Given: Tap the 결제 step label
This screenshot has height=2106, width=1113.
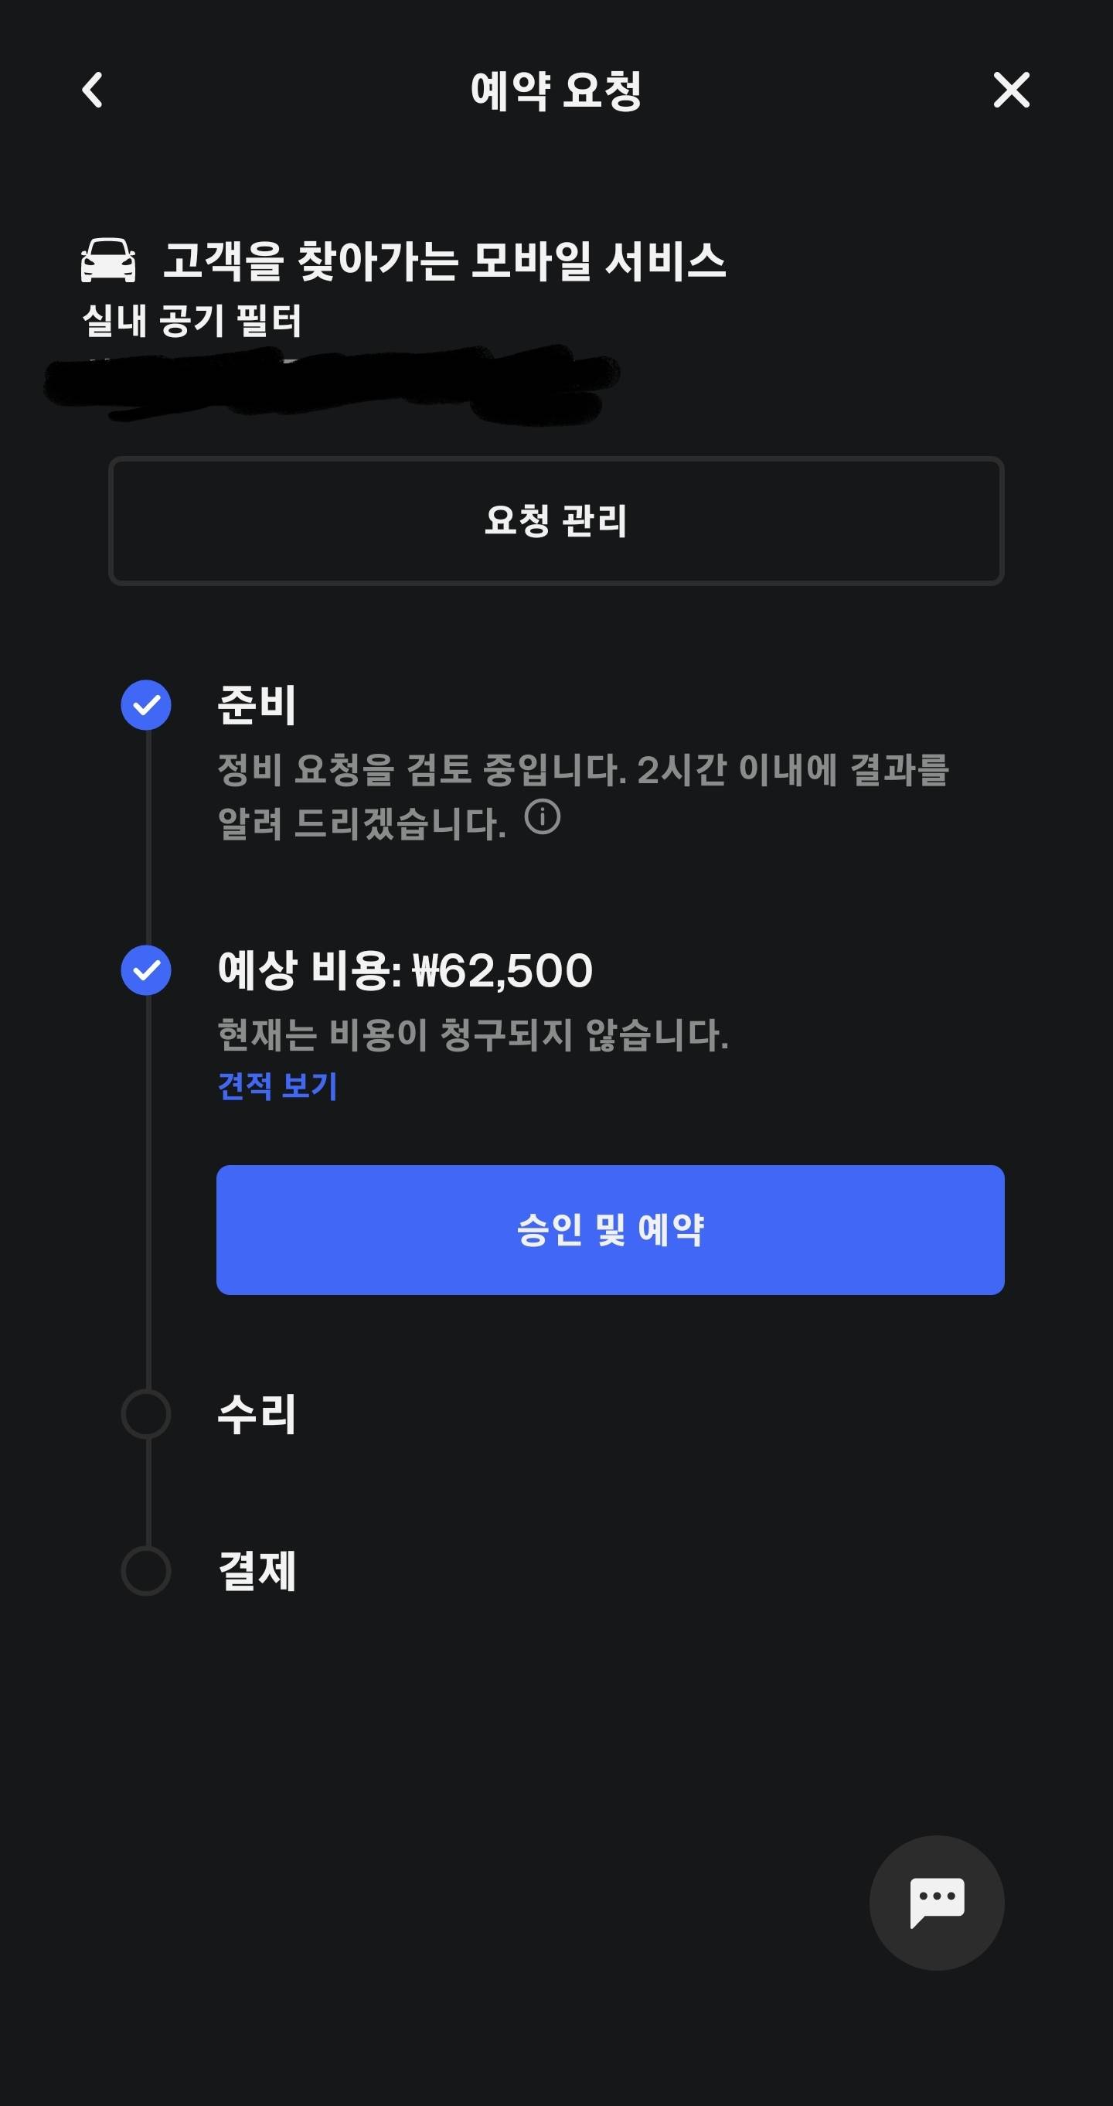Looking at the screenshot, I should [257, 1570].
